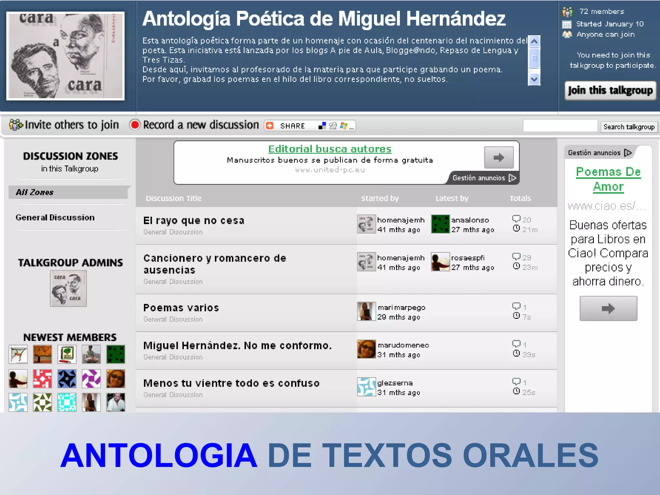
Task: Open the Poemas varios discussion
Action: 181,308
